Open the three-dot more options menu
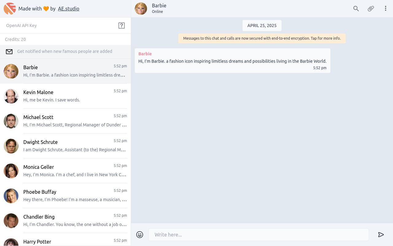393x246 pixels. pyautogui.click(x=386, y=9)
